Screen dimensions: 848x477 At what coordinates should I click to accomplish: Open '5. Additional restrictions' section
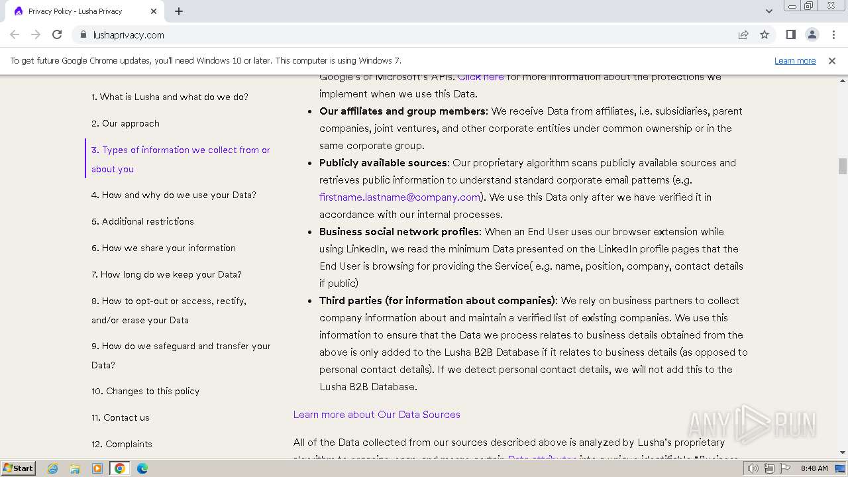142,221
